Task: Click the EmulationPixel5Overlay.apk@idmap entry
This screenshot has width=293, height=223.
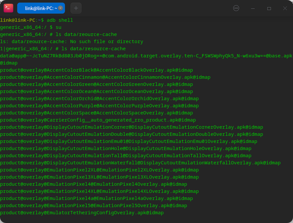Action: tap(94, 206)
